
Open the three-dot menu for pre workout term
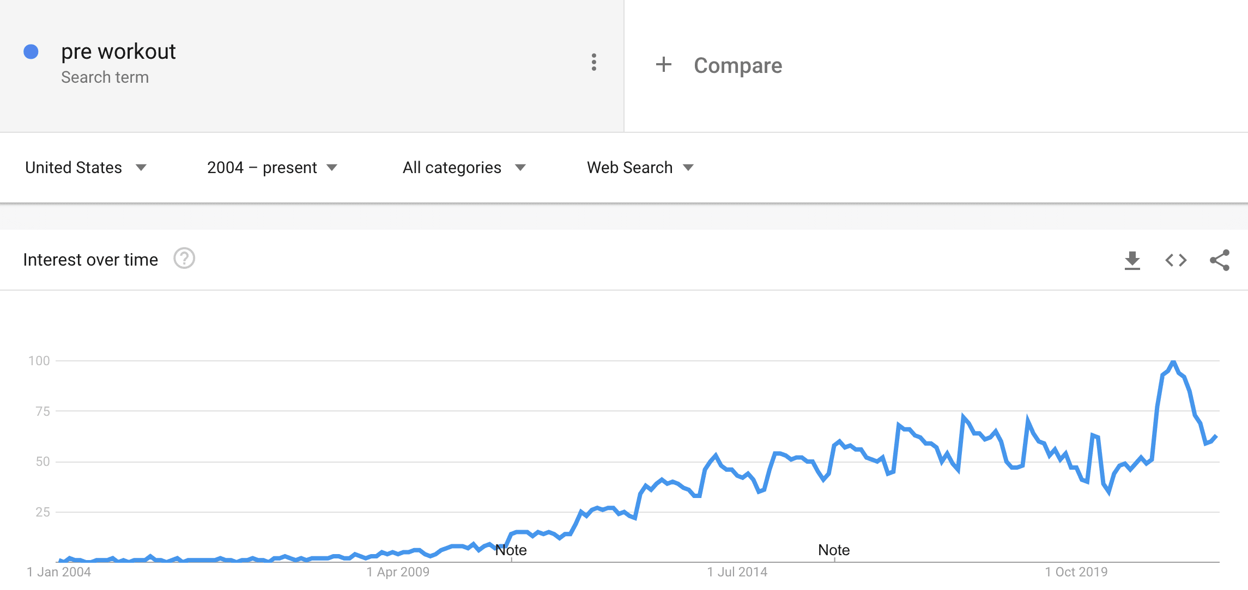[594, 62]
